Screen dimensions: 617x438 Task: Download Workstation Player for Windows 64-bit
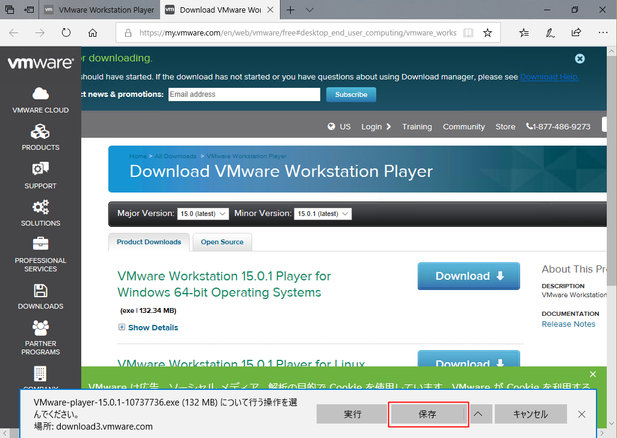(469, 276)
